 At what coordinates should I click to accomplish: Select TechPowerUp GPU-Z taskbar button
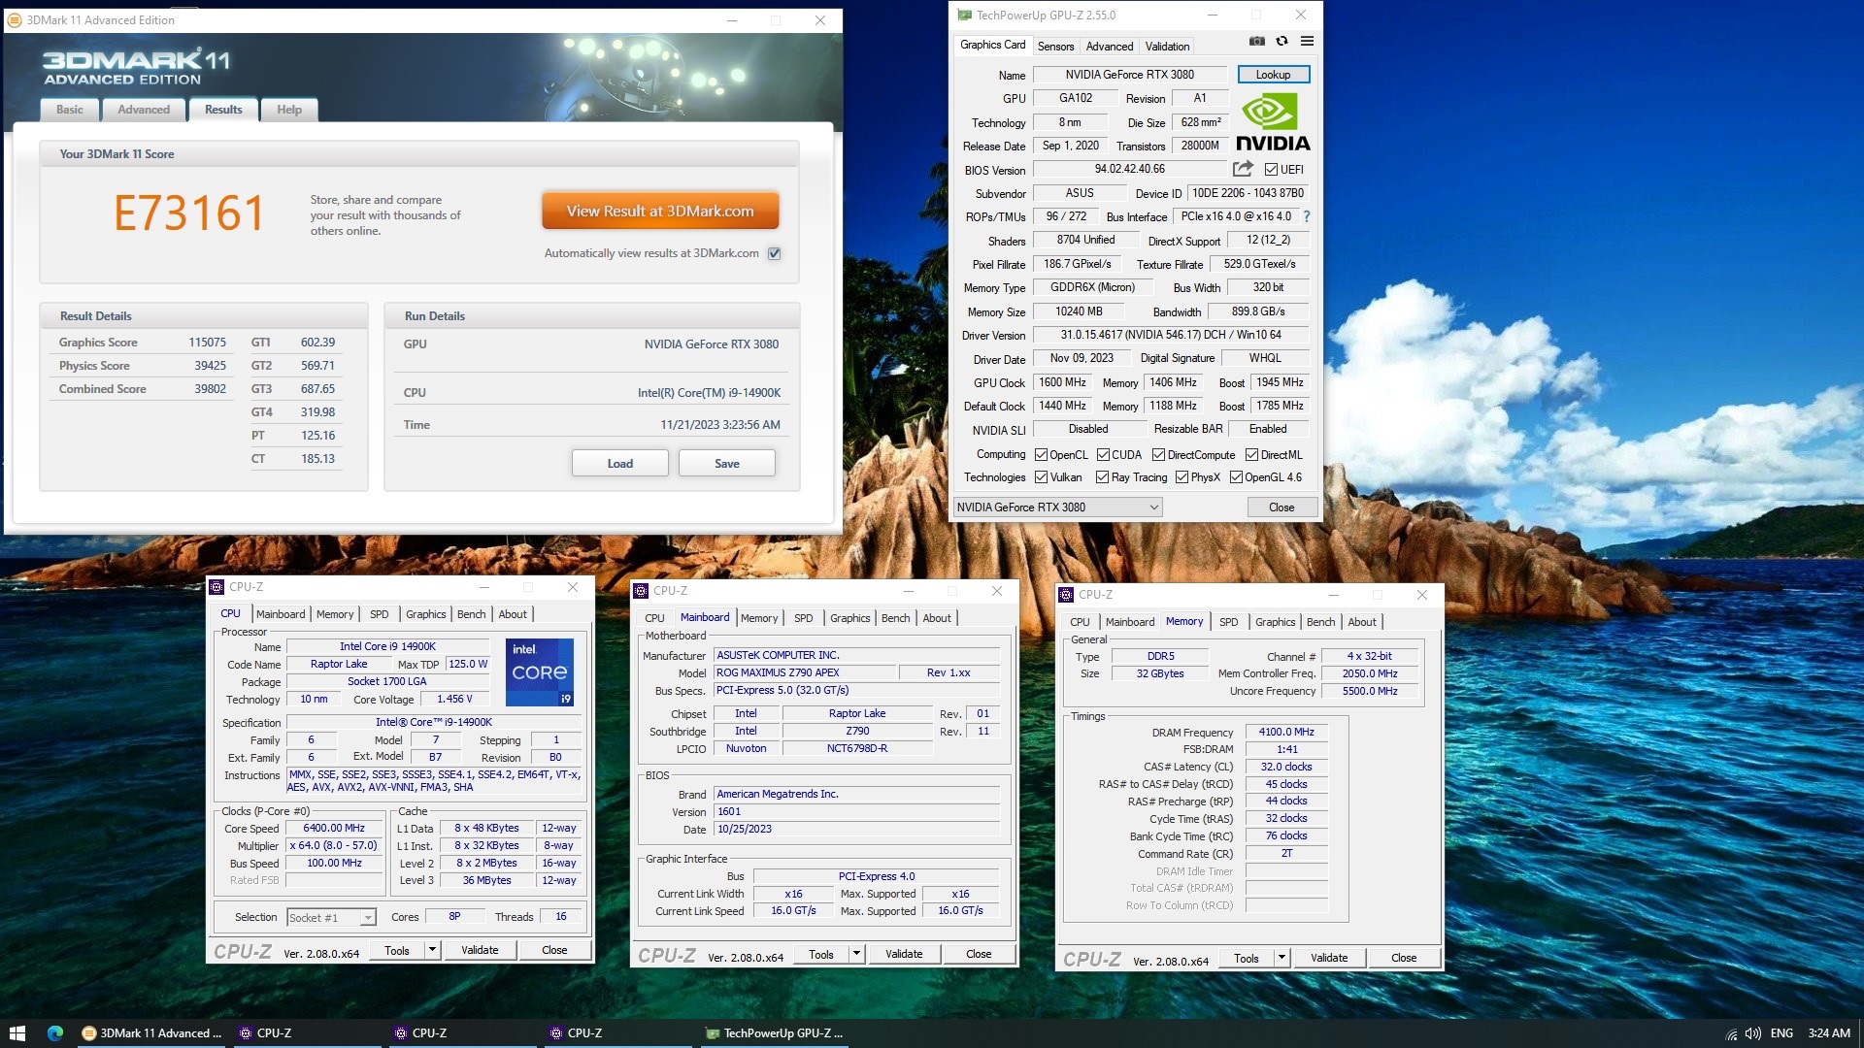pyautogui.click(x=774, y=1033)
